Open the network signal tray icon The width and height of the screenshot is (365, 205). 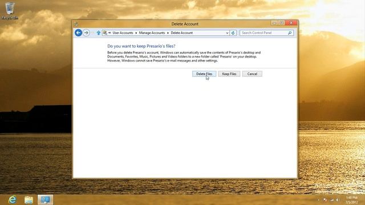click(332, 200)
